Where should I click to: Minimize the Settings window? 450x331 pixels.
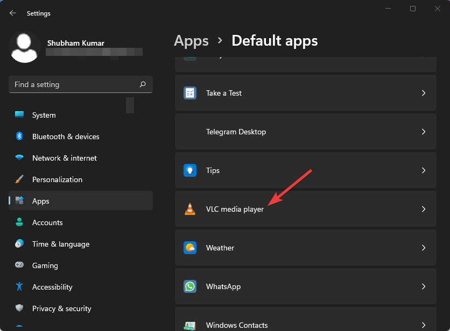388,9
